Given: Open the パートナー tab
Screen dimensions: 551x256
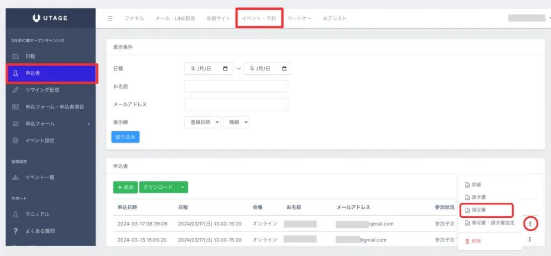Looking at the screenshot, I should coord(299,18).
